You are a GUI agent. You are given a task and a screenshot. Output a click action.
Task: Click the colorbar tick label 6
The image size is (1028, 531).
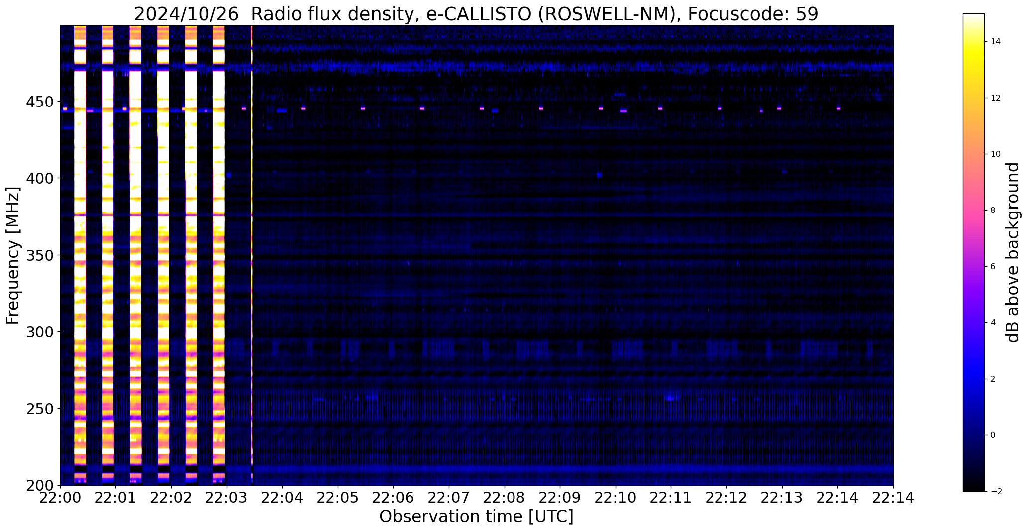993,267
